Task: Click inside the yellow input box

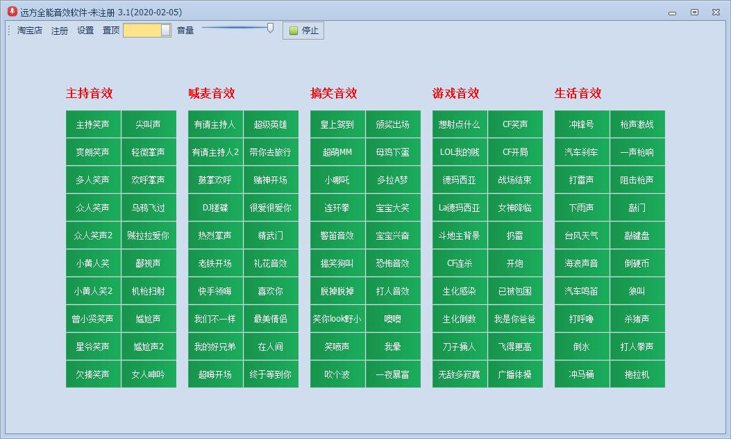Action: coord(142,30)
